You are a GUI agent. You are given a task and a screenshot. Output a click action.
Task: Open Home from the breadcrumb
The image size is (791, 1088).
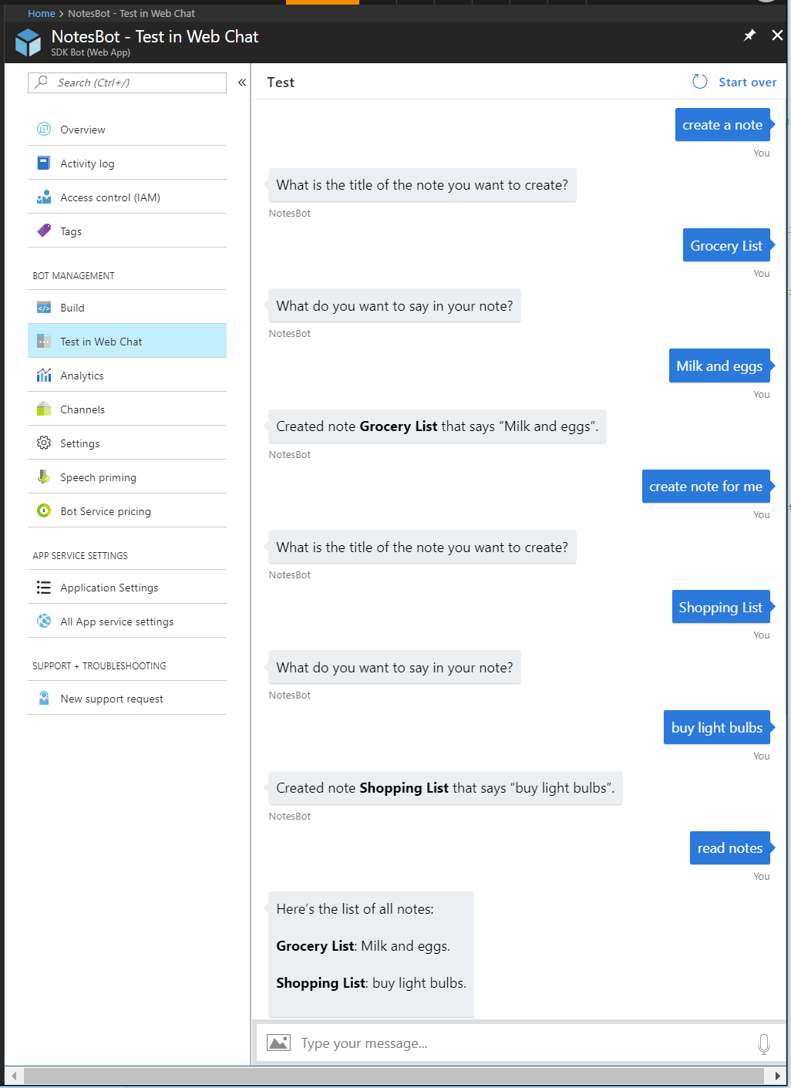click(42, 13)
